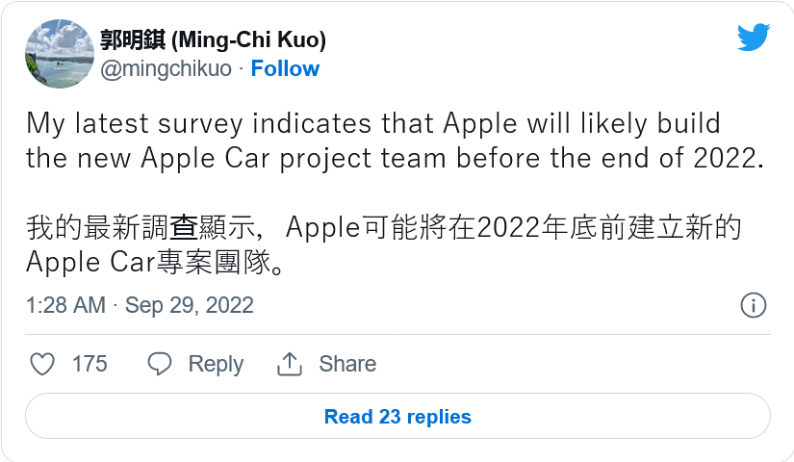Follow @mingchikuo via the Follow link
This screenshot has height=462, width=794.
point(285,68)
